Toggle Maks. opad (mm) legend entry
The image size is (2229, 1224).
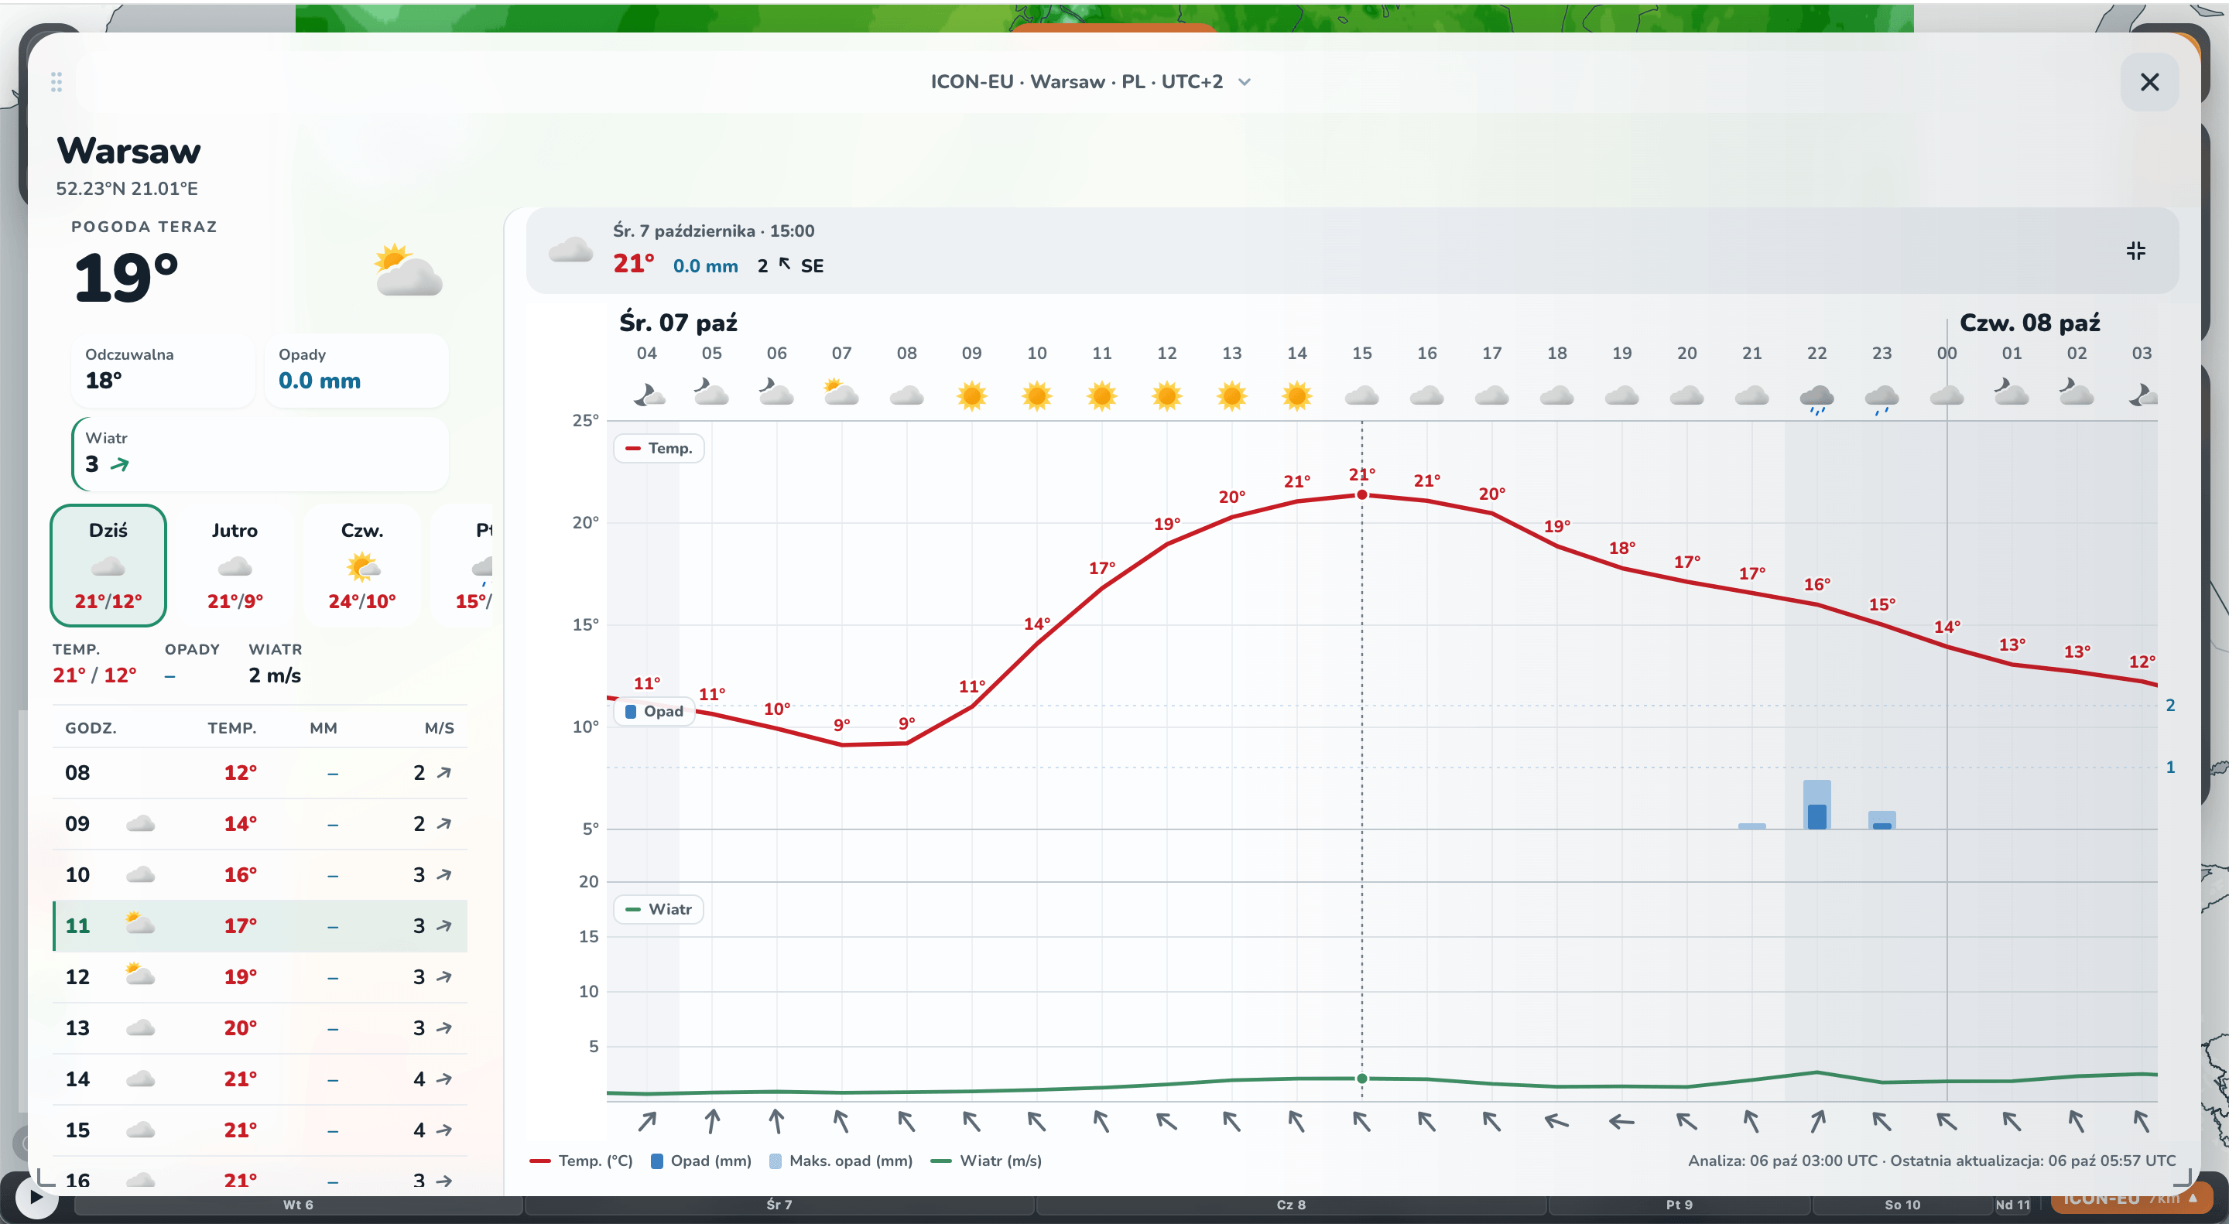841,1161
